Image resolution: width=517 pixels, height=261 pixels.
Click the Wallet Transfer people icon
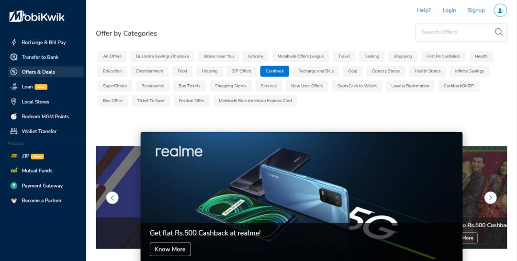pyautogui.click(x=14, y=131)
